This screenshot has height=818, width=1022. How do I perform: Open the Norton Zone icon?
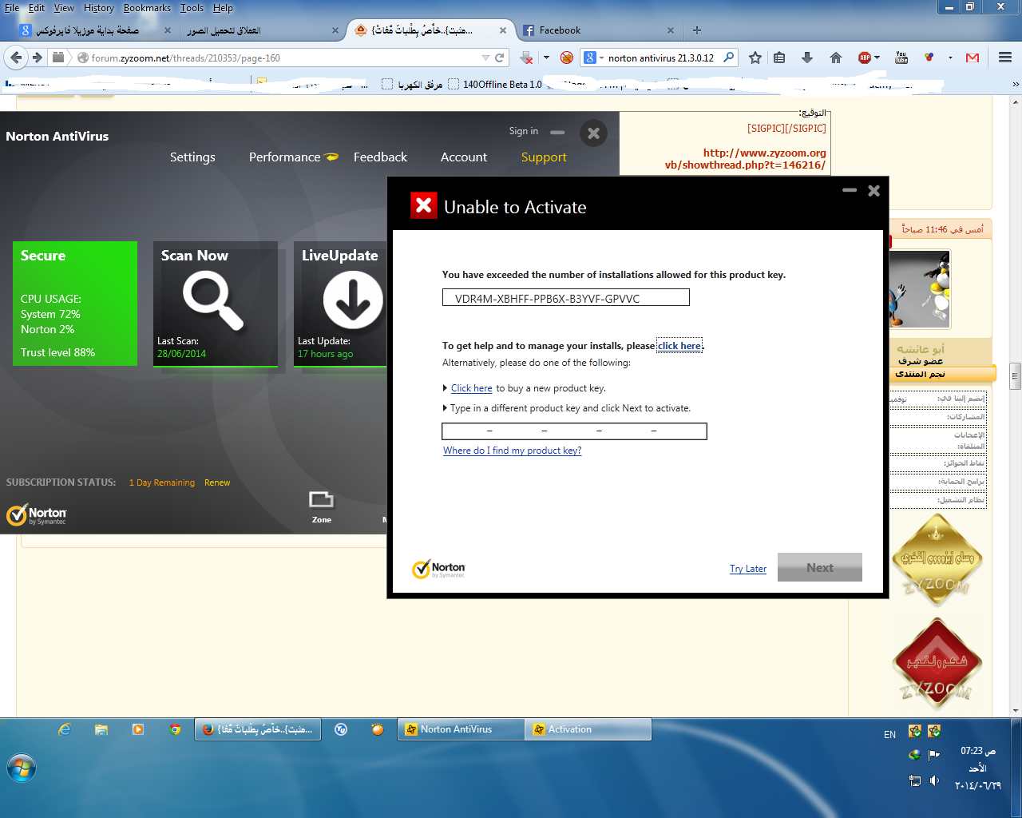coord(322,506)
